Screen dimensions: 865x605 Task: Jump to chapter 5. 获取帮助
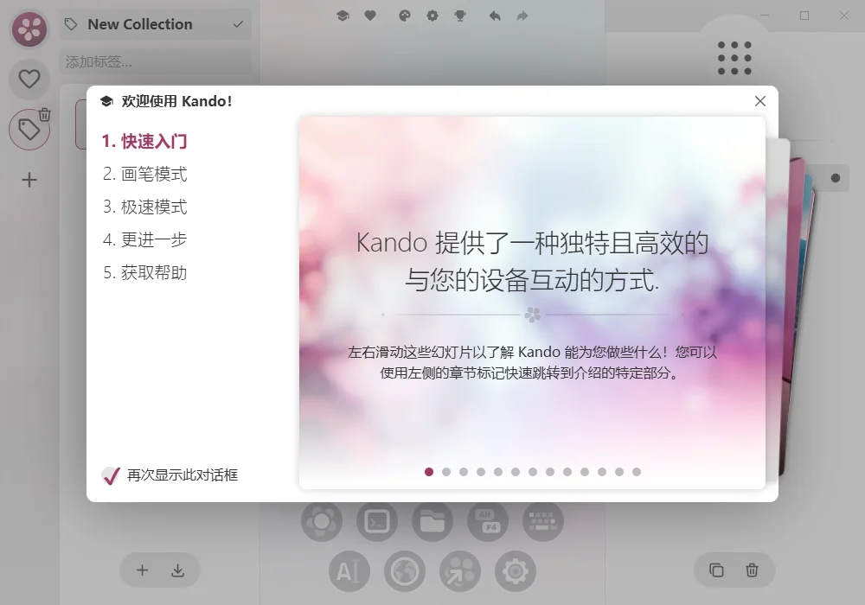[x=144, y=273]
